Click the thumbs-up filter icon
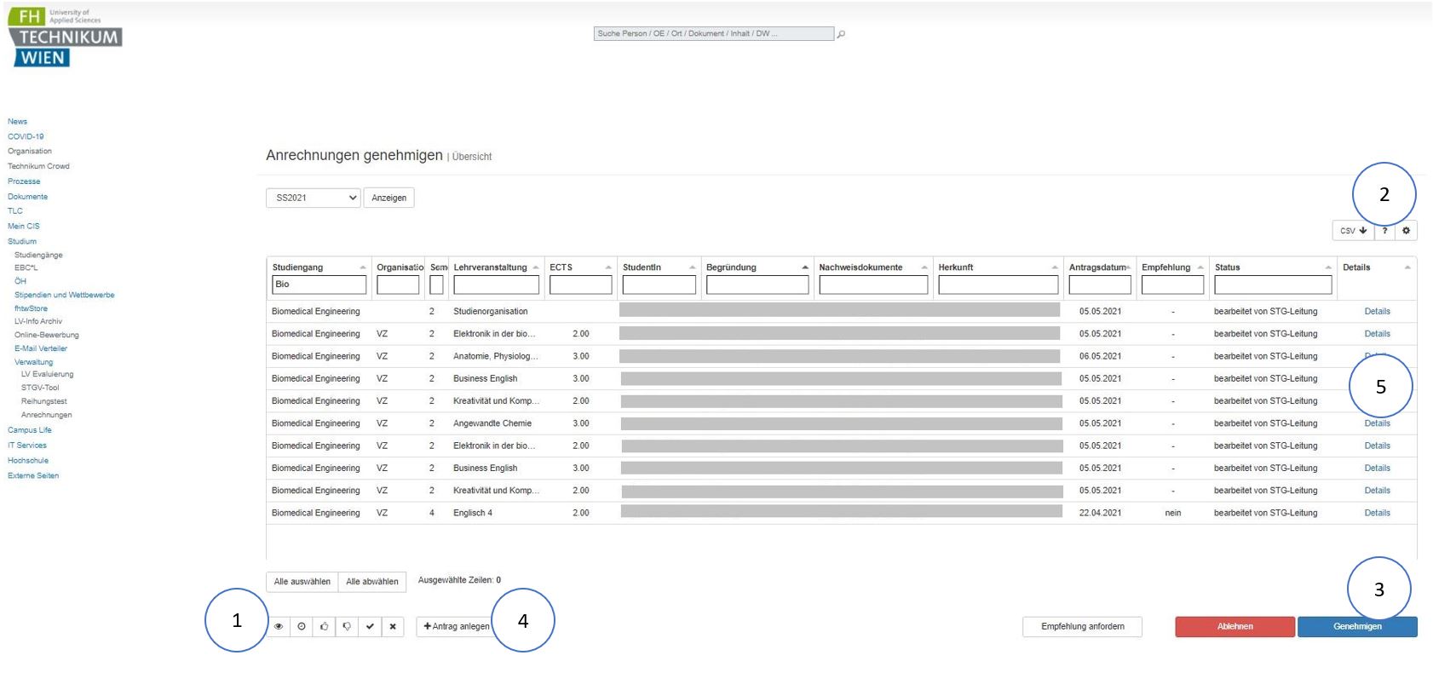The width and height of the screenshot is (1433, 690). [325, 626]
